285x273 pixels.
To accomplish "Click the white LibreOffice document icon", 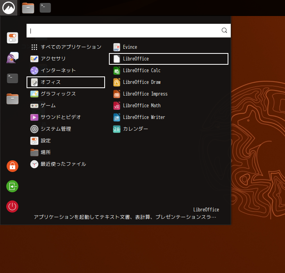I will tap(116, 59).
